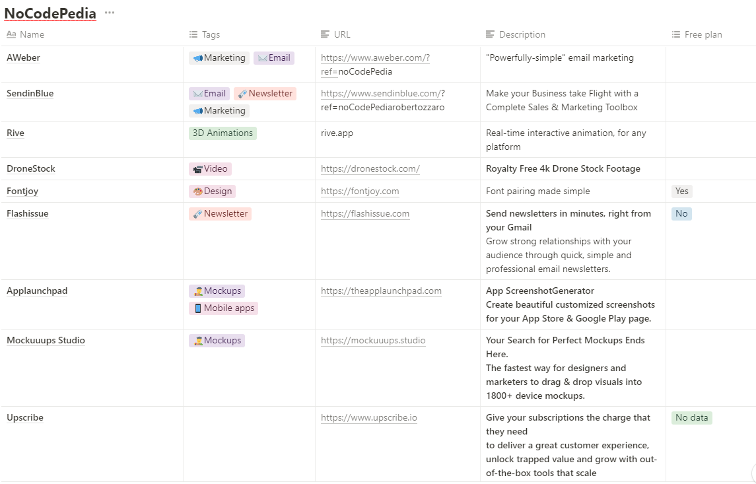The width and height of the screenshot is (756, 484).
Task: Click the Marketing tag in AWeber row
Action: tap(219, 58)
